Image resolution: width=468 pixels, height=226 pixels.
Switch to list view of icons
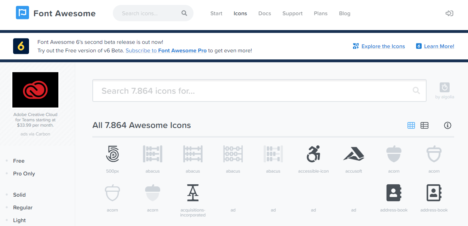click(424, 125)
